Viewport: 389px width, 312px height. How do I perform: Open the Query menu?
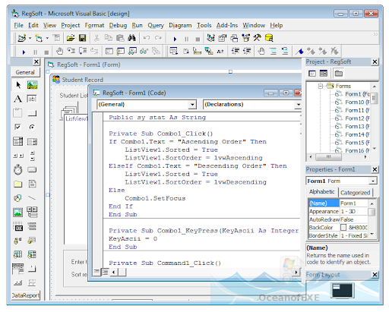pos(156,25)
